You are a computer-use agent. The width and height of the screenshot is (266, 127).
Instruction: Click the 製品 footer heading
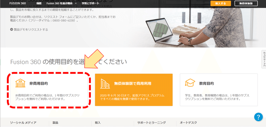(55, 123)
